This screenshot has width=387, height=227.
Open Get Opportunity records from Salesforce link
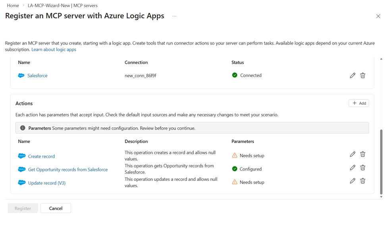point(67,170)
